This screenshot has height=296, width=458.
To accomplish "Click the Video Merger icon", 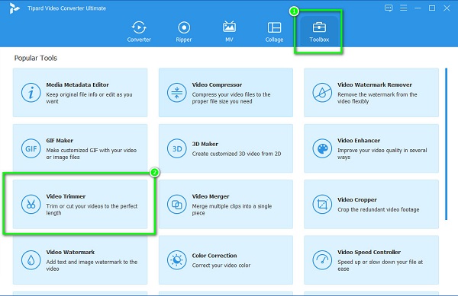I will tap(177, 205).
